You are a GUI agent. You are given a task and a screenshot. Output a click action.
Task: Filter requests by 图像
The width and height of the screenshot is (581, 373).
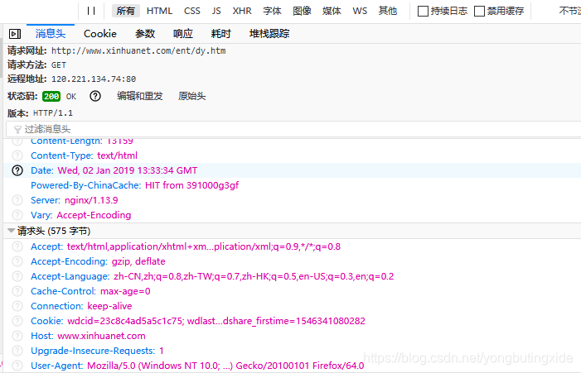tap(302, 11)
